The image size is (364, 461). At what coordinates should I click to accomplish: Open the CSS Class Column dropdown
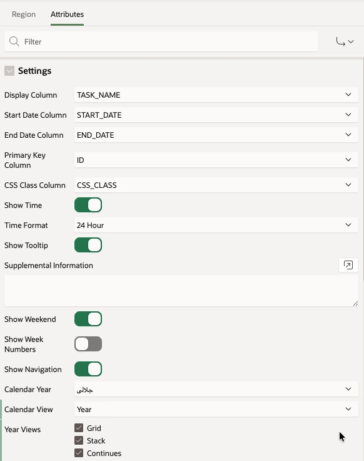click(216, 185)
